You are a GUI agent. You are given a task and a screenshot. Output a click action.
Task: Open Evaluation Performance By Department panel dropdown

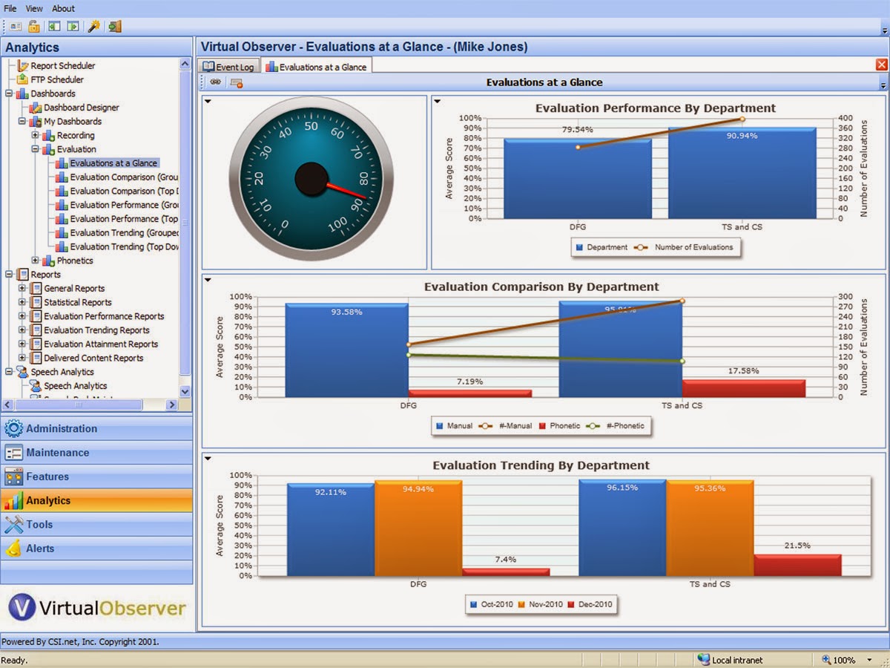(x=437, y=101)
